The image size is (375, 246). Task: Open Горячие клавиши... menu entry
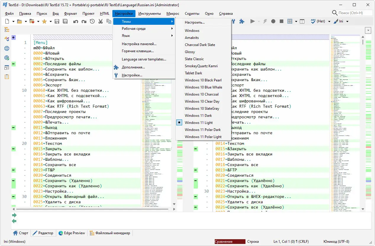coord(138,51)
